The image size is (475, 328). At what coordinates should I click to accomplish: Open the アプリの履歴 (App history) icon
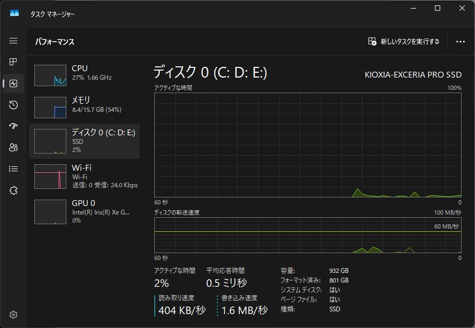coord(13,104)
